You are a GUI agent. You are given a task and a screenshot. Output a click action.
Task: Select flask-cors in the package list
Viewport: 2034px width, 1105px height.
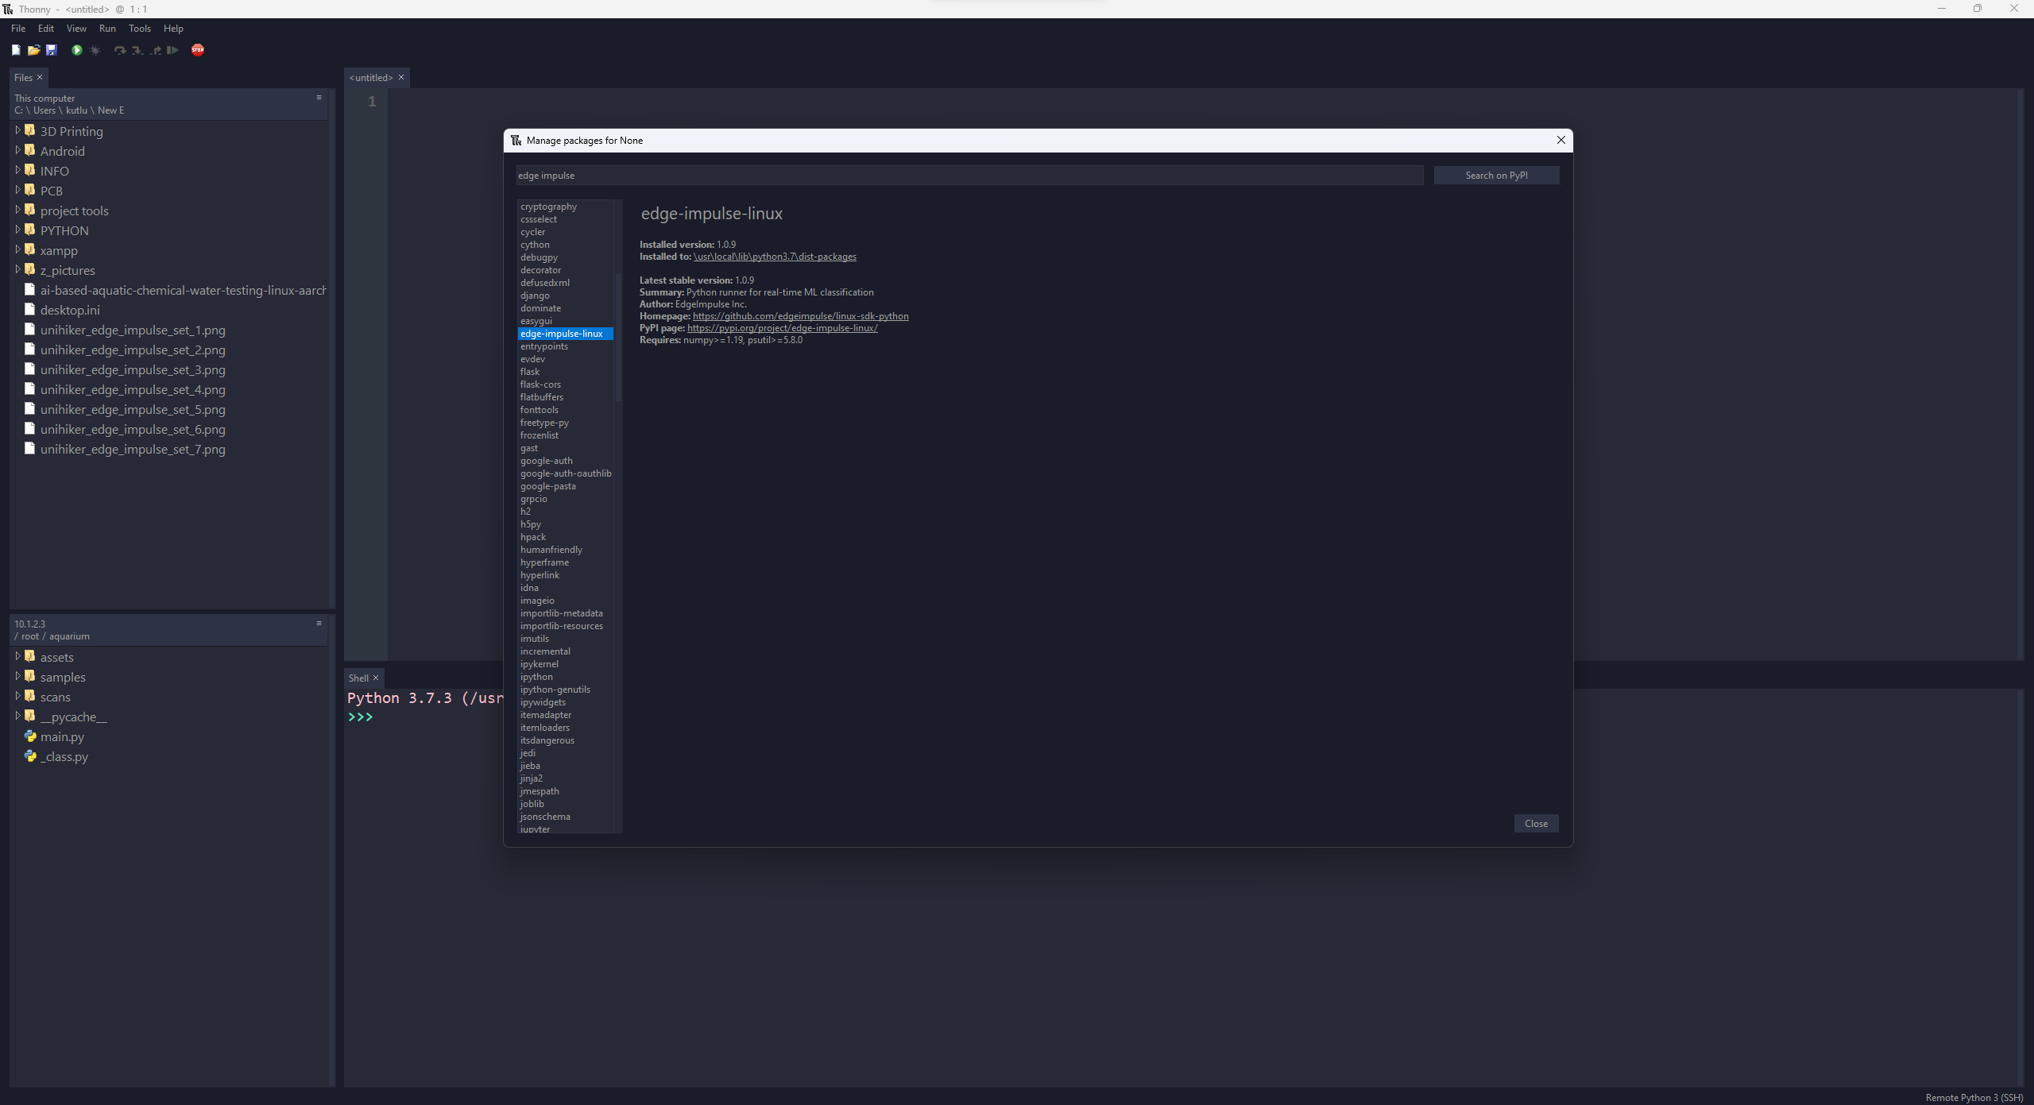(x=540, y=384)
